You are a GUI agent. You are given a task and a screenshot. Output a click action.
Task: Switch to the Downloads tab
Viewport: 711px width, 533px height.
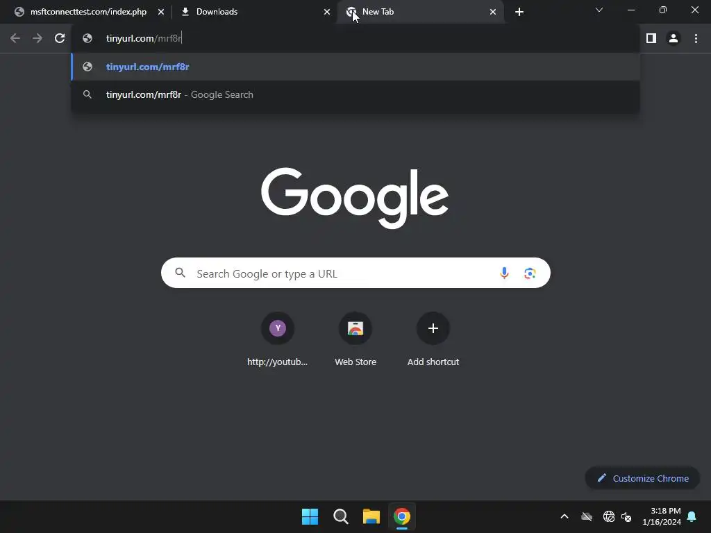[x=254, y=12]
